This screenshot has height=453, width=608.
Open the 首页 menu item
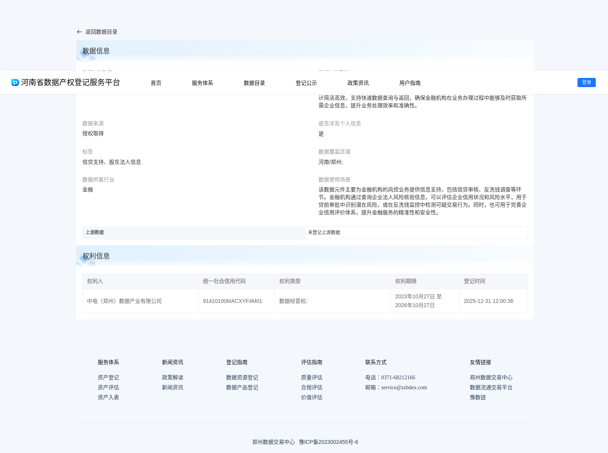click(x=156, y=83)
